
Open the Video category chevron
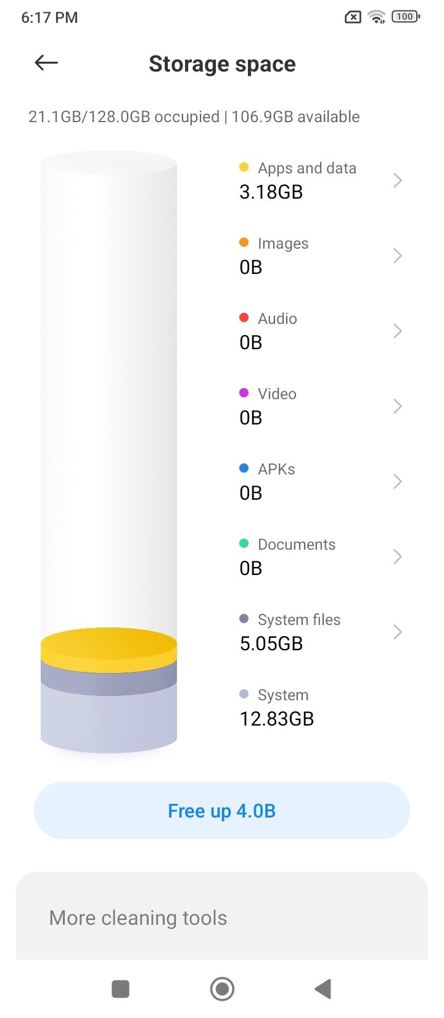(398, 406)
